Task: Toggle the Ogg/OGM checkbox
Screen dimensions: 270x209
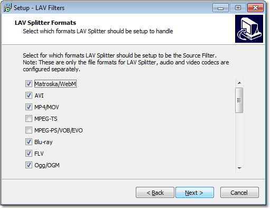Action: (x=29, y=165)
